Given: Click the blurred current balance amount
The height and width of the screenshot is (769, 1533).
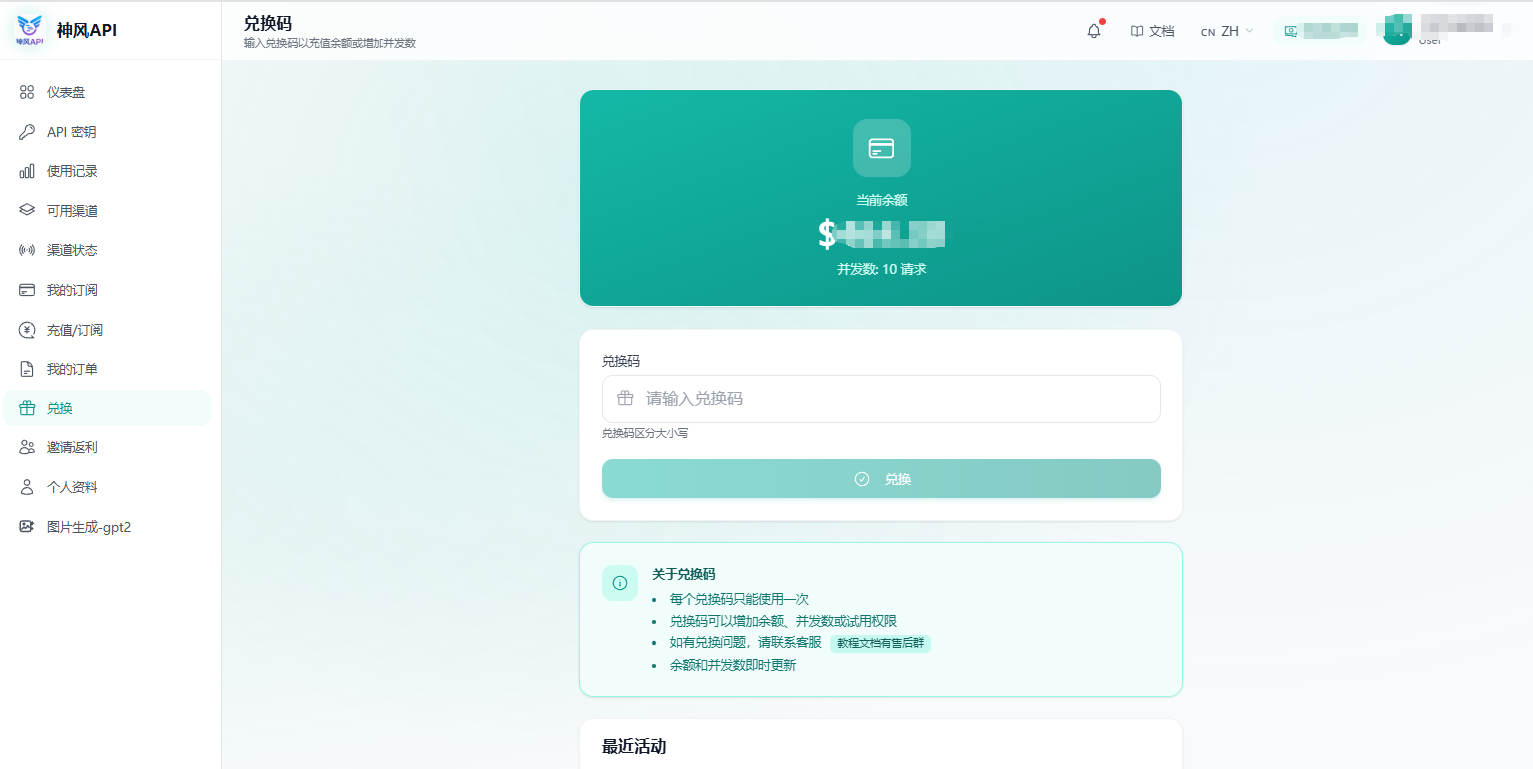Looking at the screenshot, I should 882,234.
